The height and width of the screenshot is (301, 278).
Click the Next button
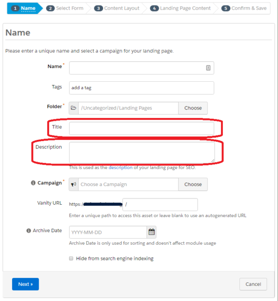(26, 284)
